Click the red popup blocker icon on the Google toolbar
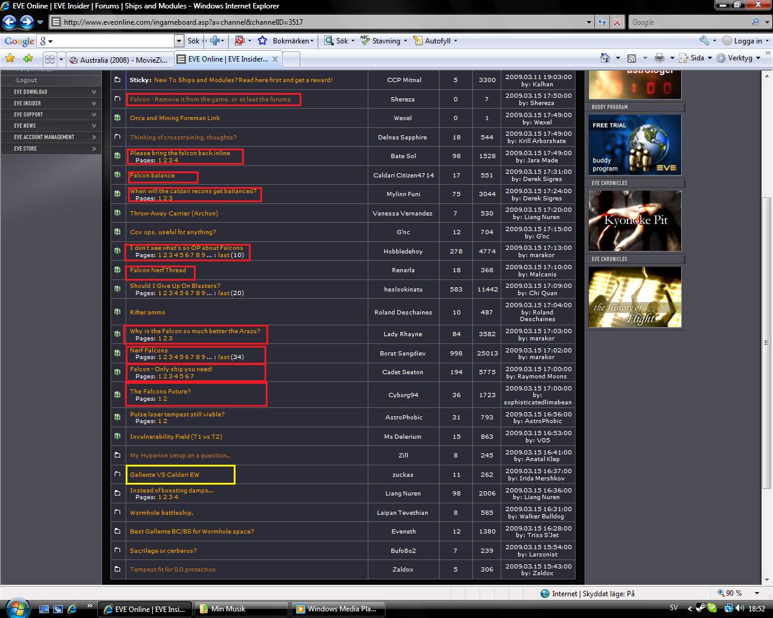773x618 pixels. 240,41
